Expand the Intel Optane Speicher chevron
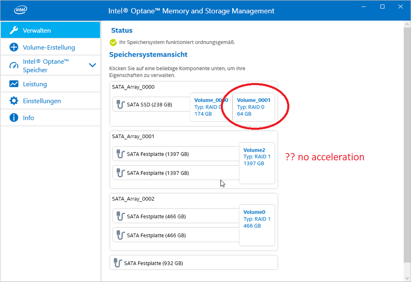 (x=92, y=65)
